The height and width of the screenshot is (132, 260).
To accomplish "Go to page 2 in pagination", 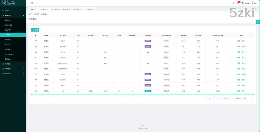I will tap(214, 99).
